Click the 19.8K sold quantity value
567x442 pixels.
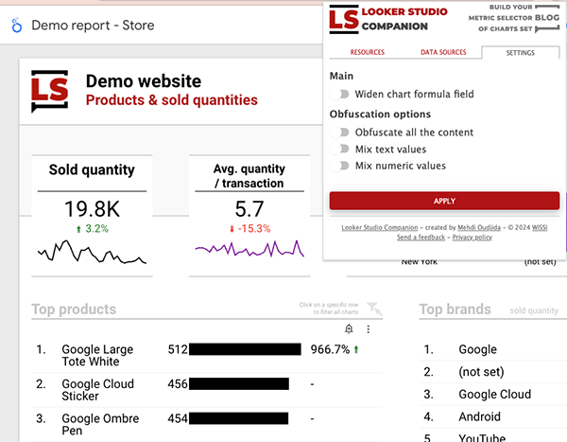pyautogui.click(x=92, y=209)
